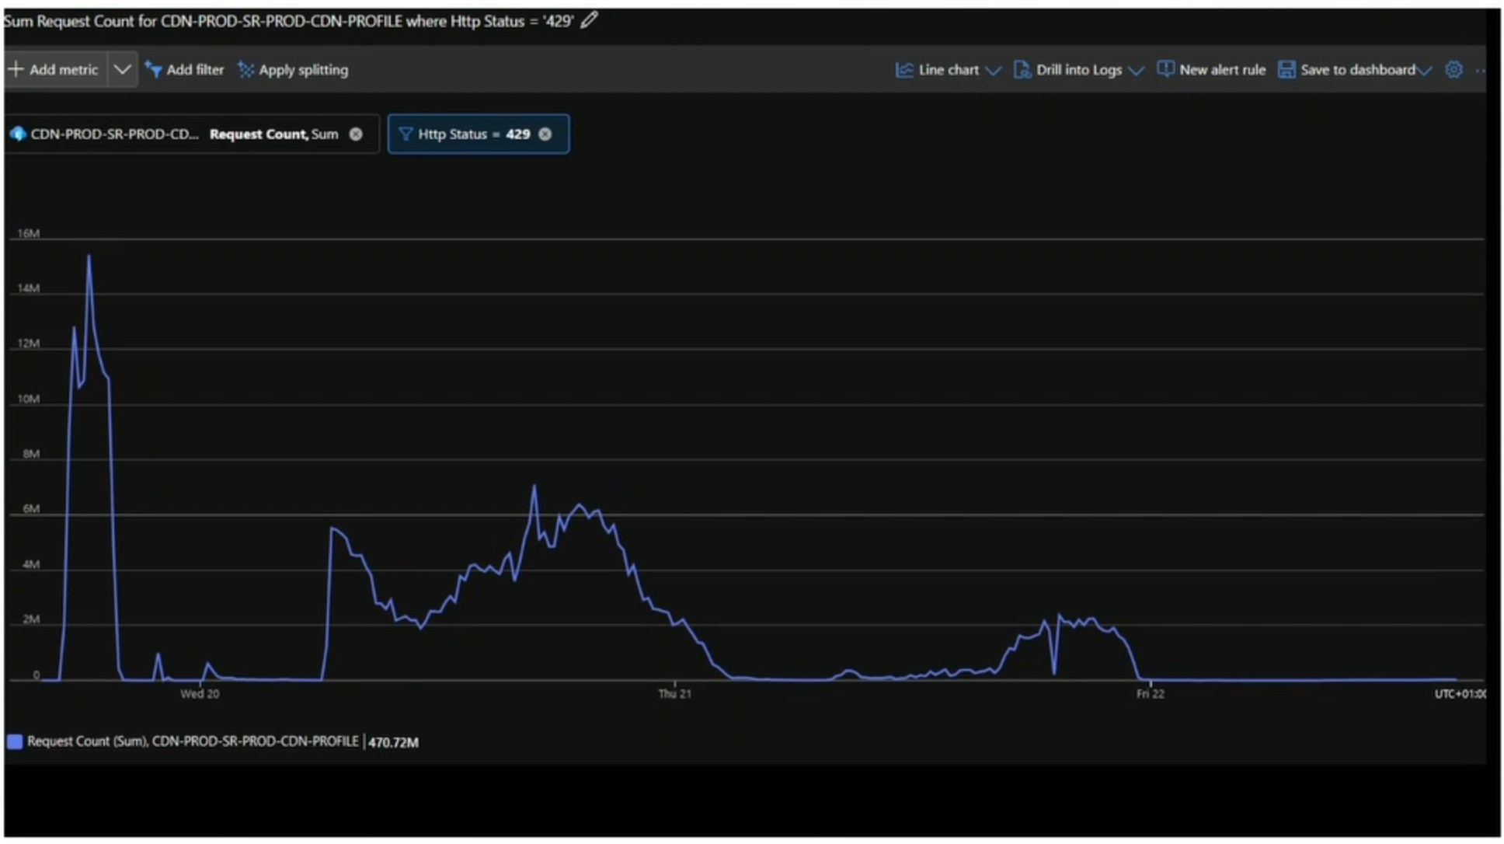
Task: Click the Add metric plus icon
Action: click(x=16, y=69)
